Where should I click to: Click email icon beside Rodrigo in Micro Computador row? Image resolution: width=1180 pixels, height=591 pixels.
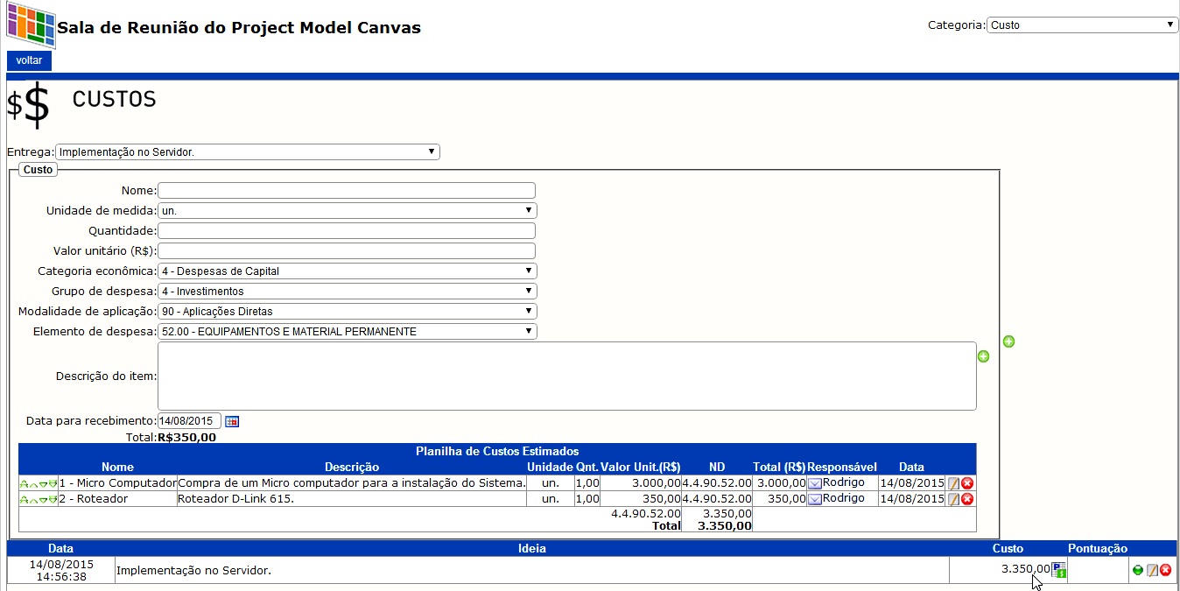tap(814, 483)
